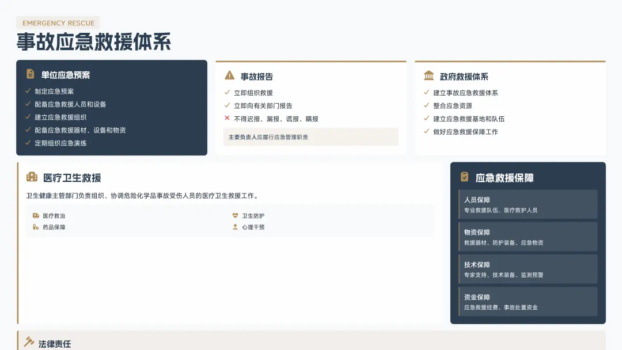Click the 单位应急预案 heading
622x350 pixels.
pyautogui.click(x=66, y=75)
